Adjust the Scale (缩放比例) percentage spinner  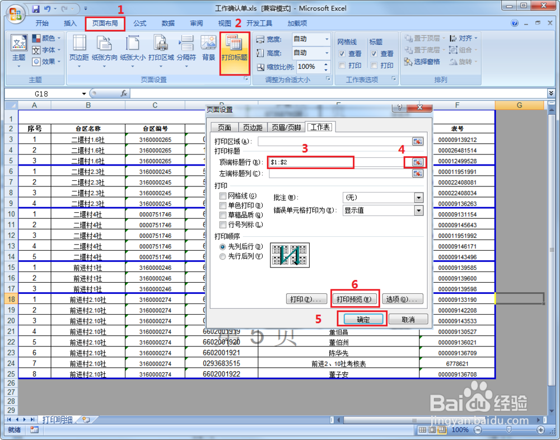click(x=326, y=67)
